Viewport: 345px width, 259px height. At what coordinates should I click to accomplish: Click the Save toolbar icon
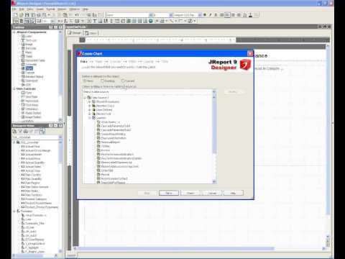point(27,15)
